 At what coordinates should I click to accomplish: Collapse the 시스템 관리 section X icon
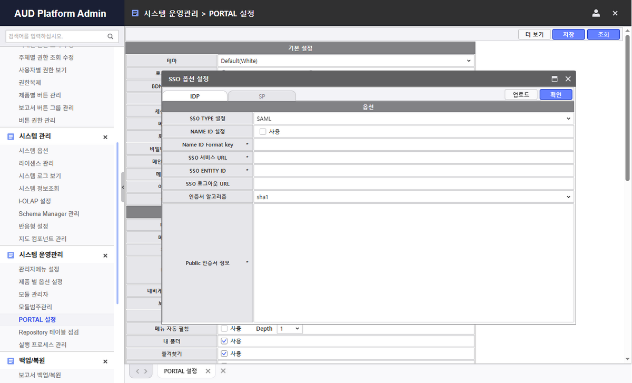coord(105,137)
